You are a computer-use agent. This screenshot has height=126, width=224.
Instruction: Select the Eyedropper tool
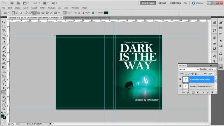click(x=4, y=42)
